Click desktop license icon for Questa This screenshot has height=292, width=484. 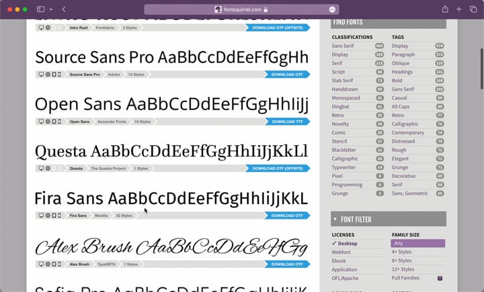click(x=41, y=168)
